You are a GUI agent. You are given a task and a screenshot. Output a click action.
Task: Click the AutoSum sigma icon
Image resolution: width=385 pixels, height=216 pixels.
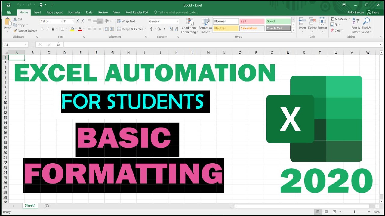tap(332, 19)
